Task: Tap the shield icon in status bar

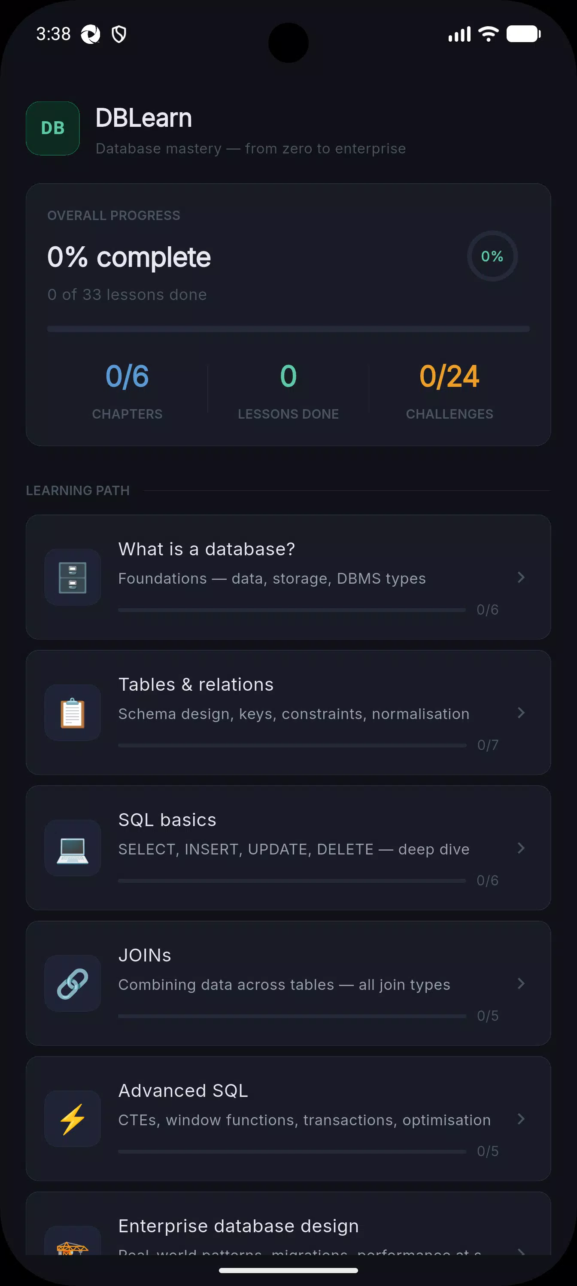Action: (118, 34)
